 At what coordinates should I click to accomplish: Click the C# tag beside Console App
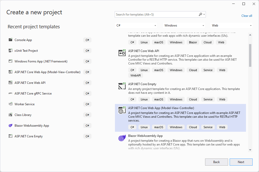point(87,40)
